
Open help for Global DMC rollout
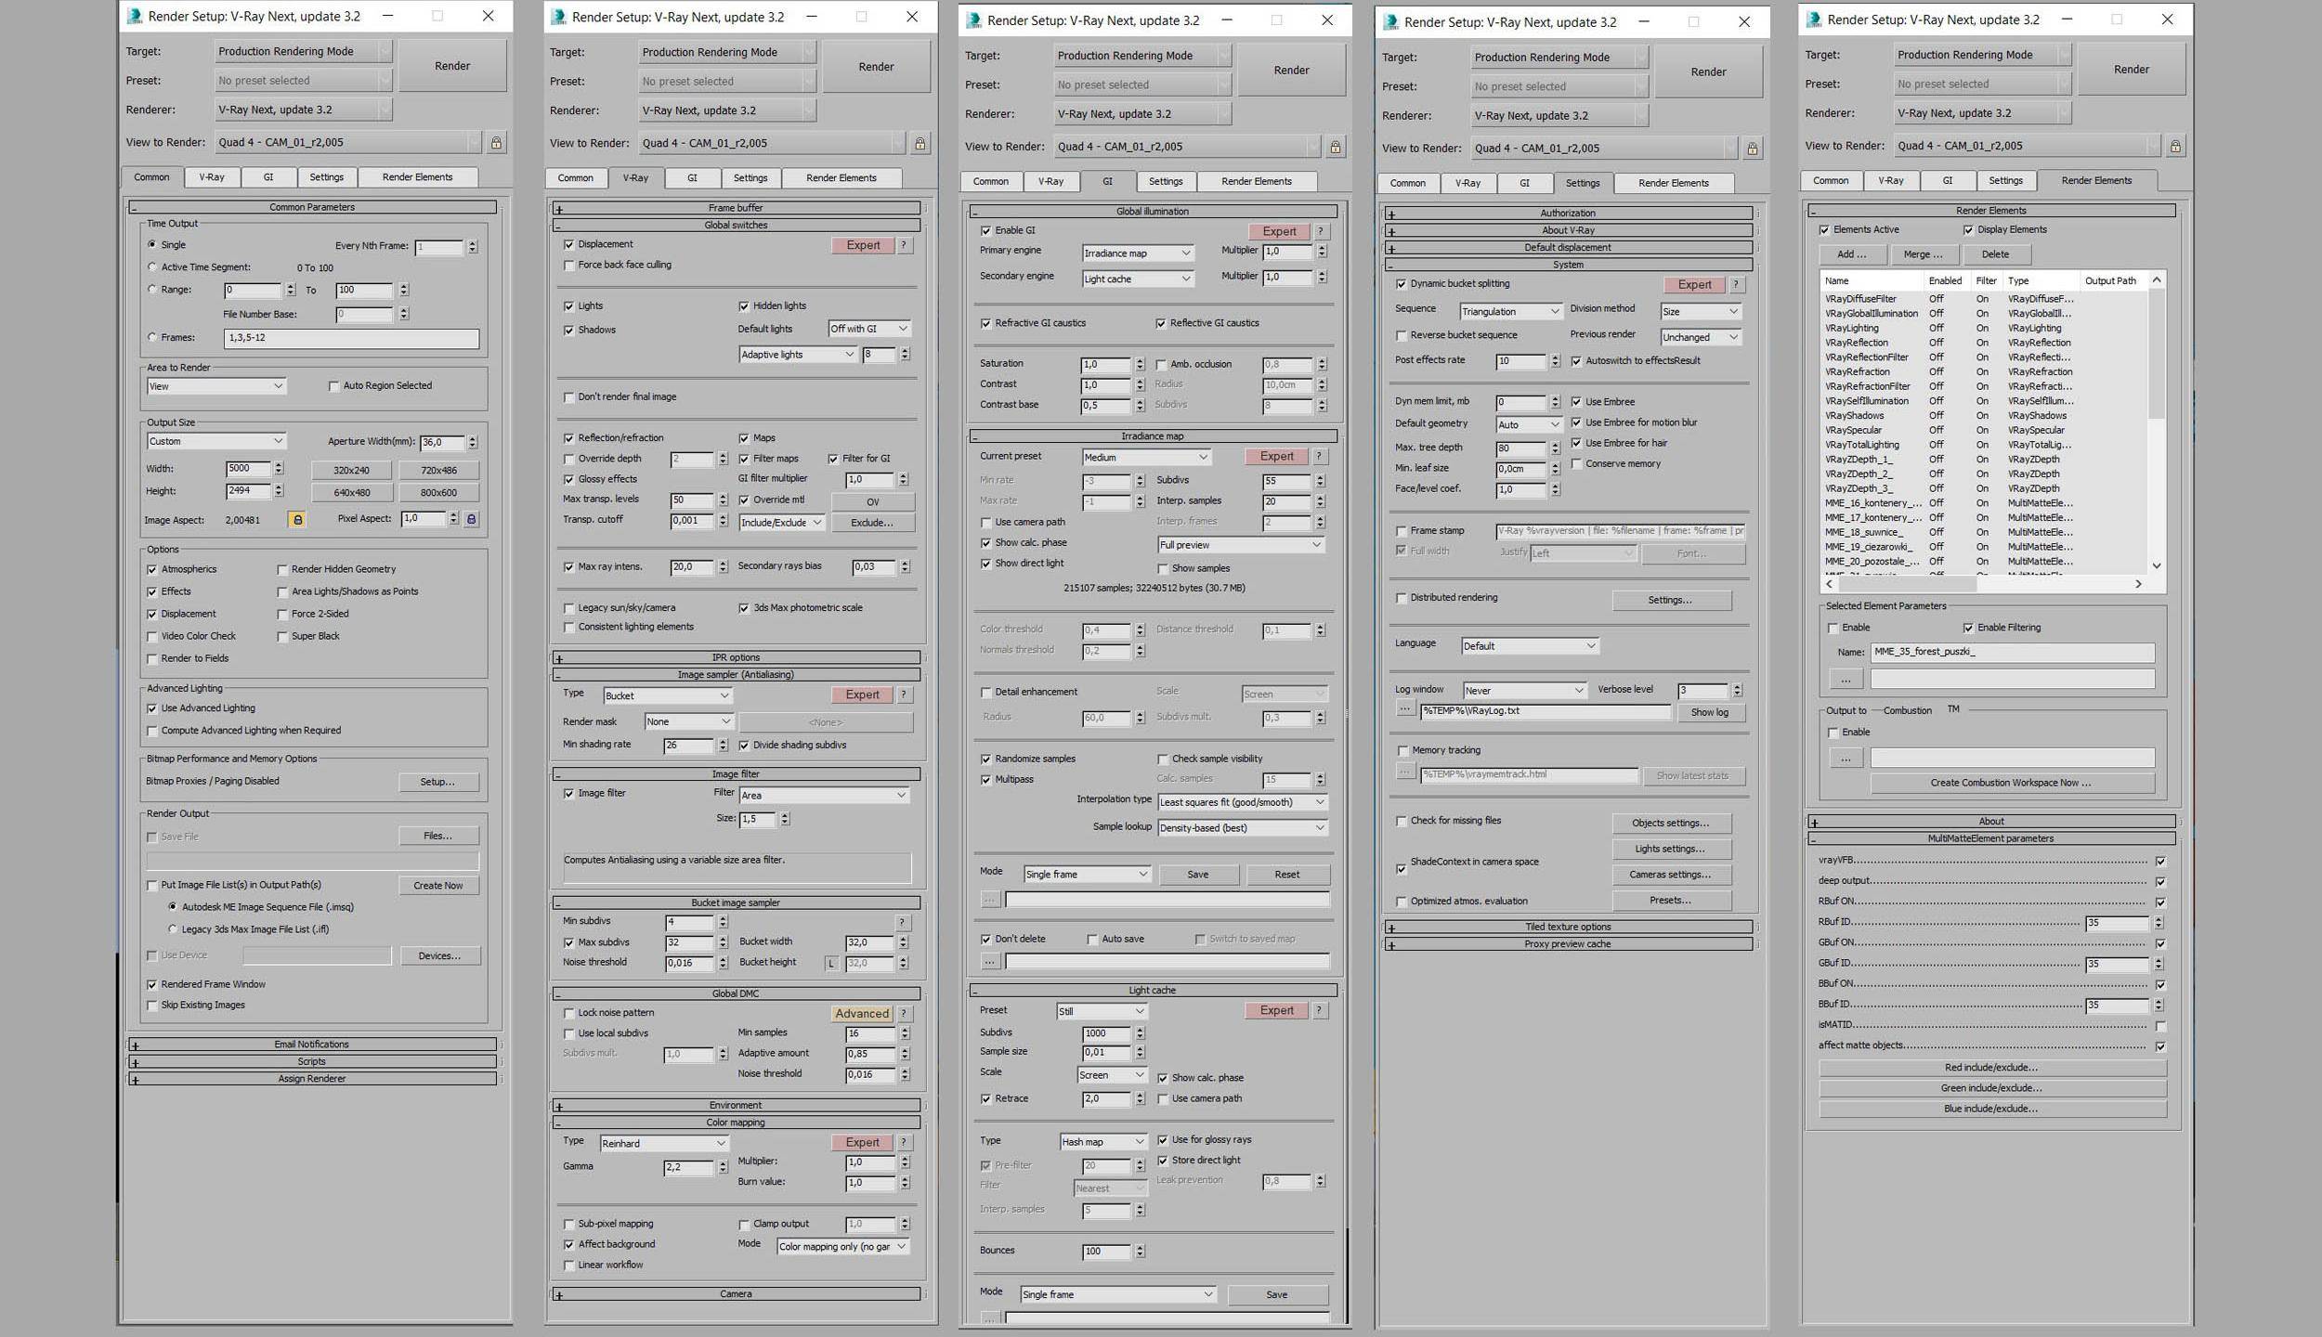904,1014
